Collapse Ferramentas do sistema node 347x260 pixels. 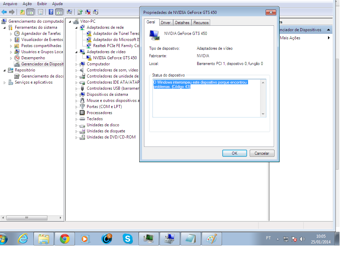[4, 28]
